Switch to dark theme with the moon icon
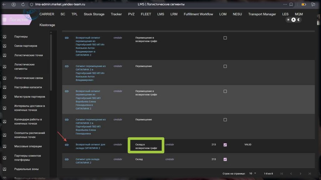 299,20
